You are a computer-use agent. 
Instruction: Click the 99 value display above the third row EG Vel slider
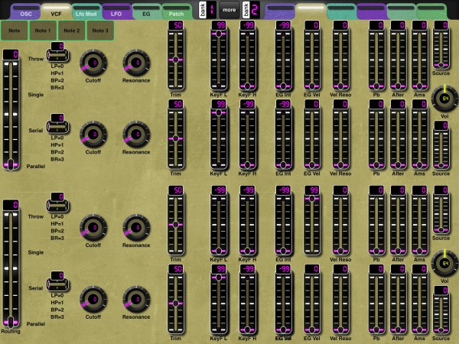(312, 190)
